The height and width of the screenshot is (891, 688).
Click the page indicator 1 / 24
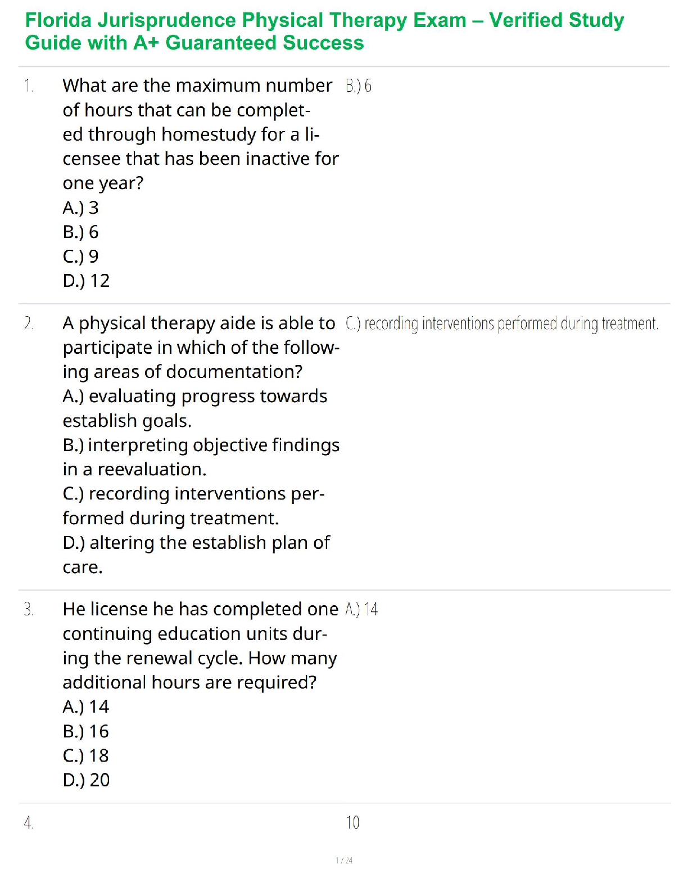(x=344, y=860)
